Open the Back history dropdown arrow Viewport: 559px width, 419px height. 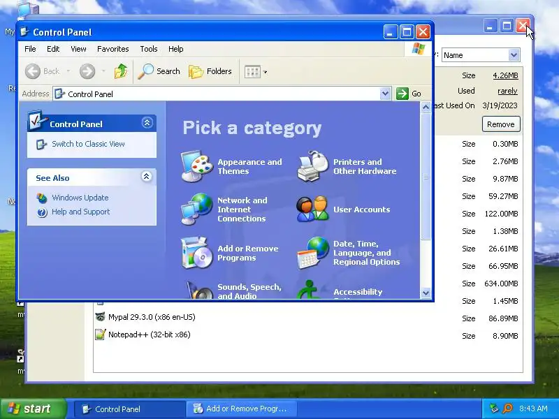click(68, 71)
